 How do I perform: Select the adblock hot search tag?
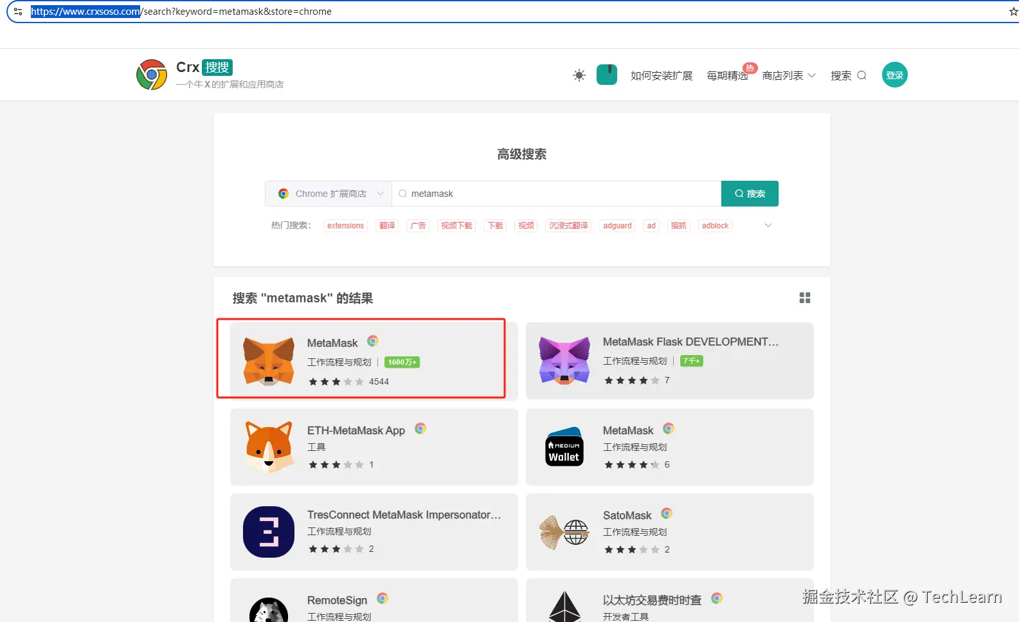pos(715,226)
